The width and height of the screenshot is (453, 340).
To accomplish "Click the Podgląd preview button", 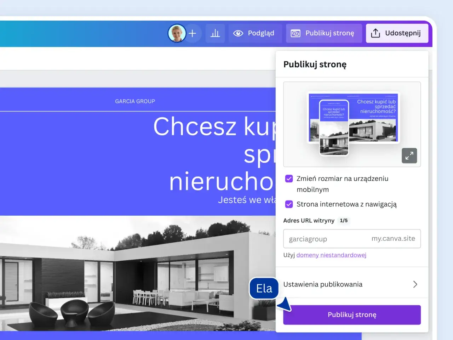I will [255, 33].
